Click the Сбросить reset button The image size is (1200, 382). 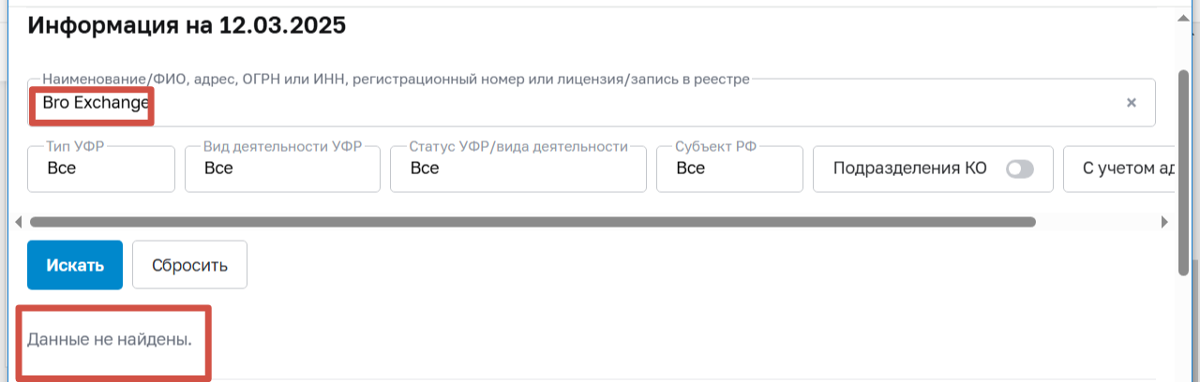(189, 265)
